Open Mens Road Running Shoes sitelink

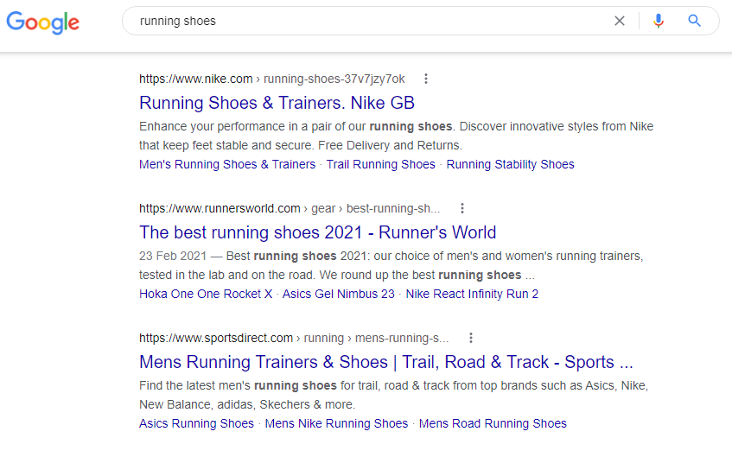pyautogui.click(x=493, y=423)
